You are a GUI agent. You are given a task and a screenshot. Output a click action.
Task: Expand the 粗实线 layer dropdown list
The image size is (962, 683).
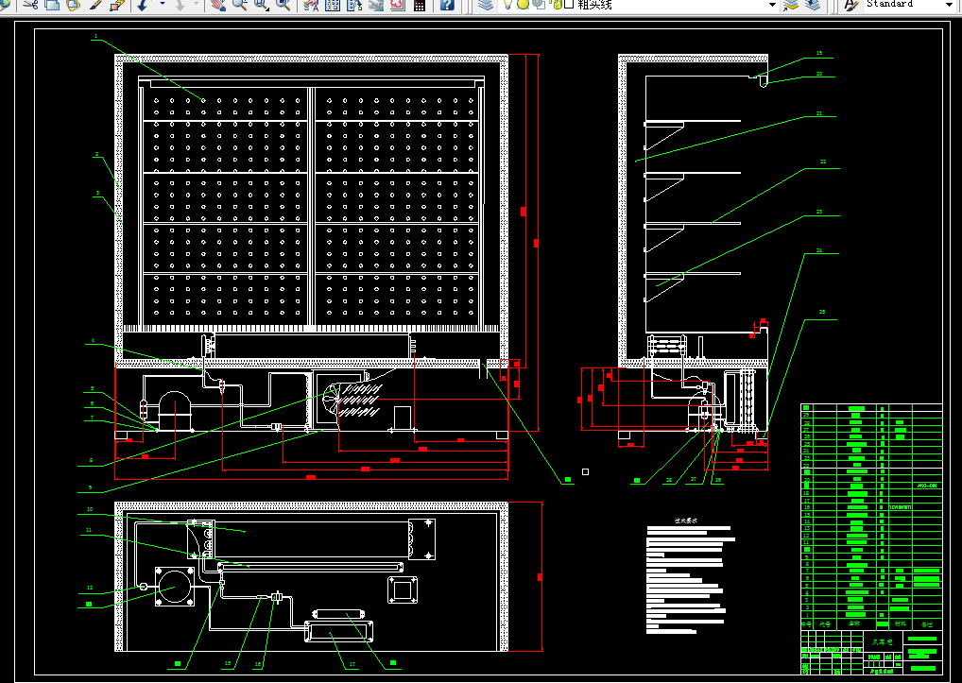772,5
